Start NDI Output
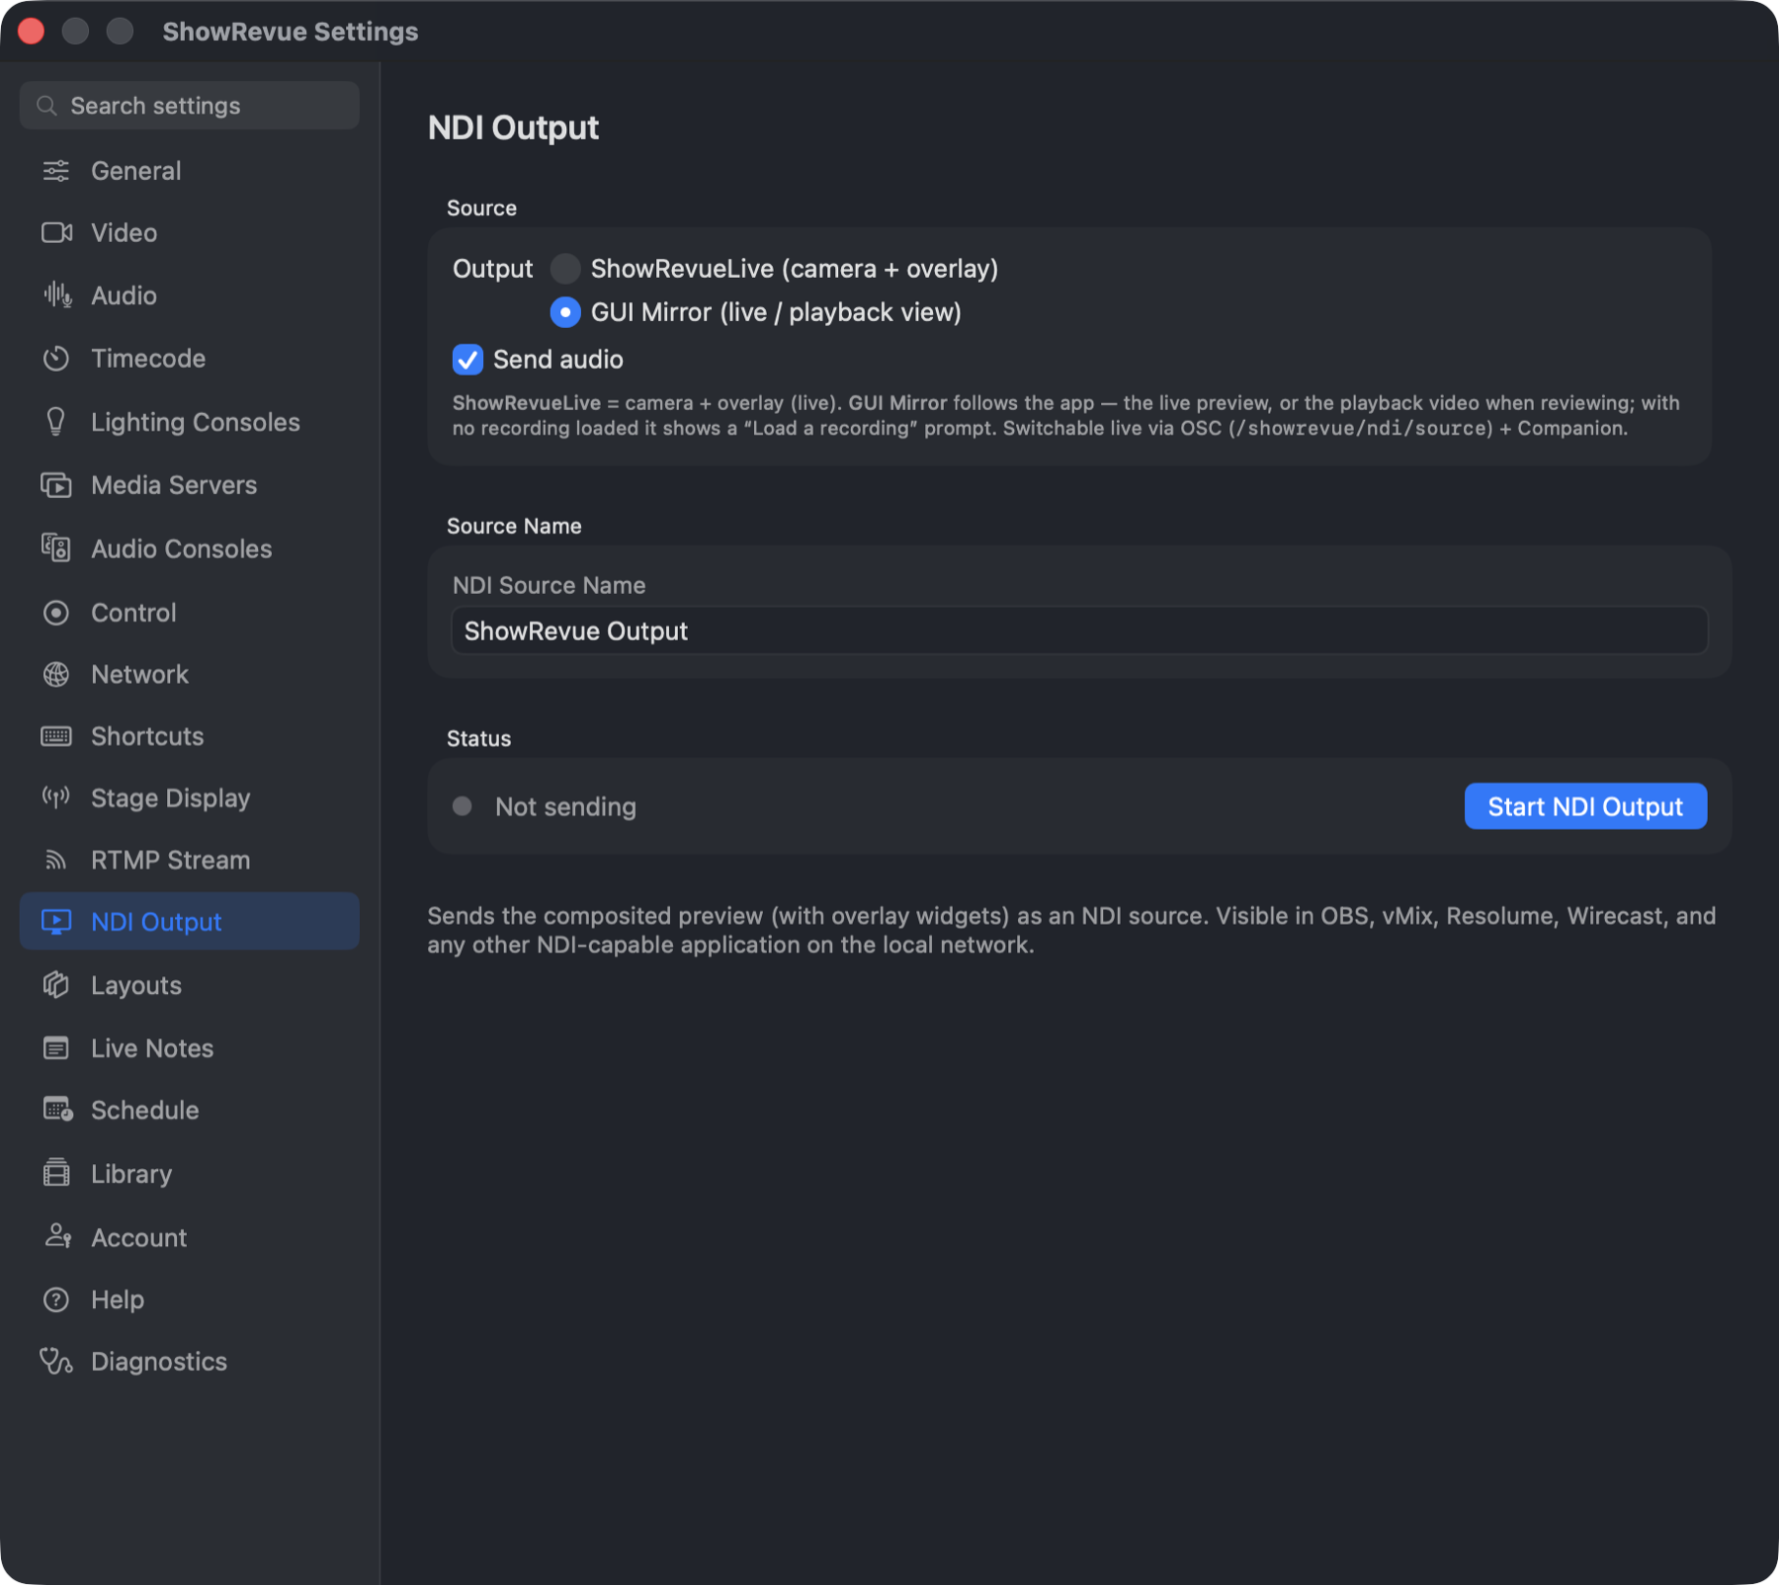1779x1585 pixels. pyautogui.click(x=1585, y=806)
